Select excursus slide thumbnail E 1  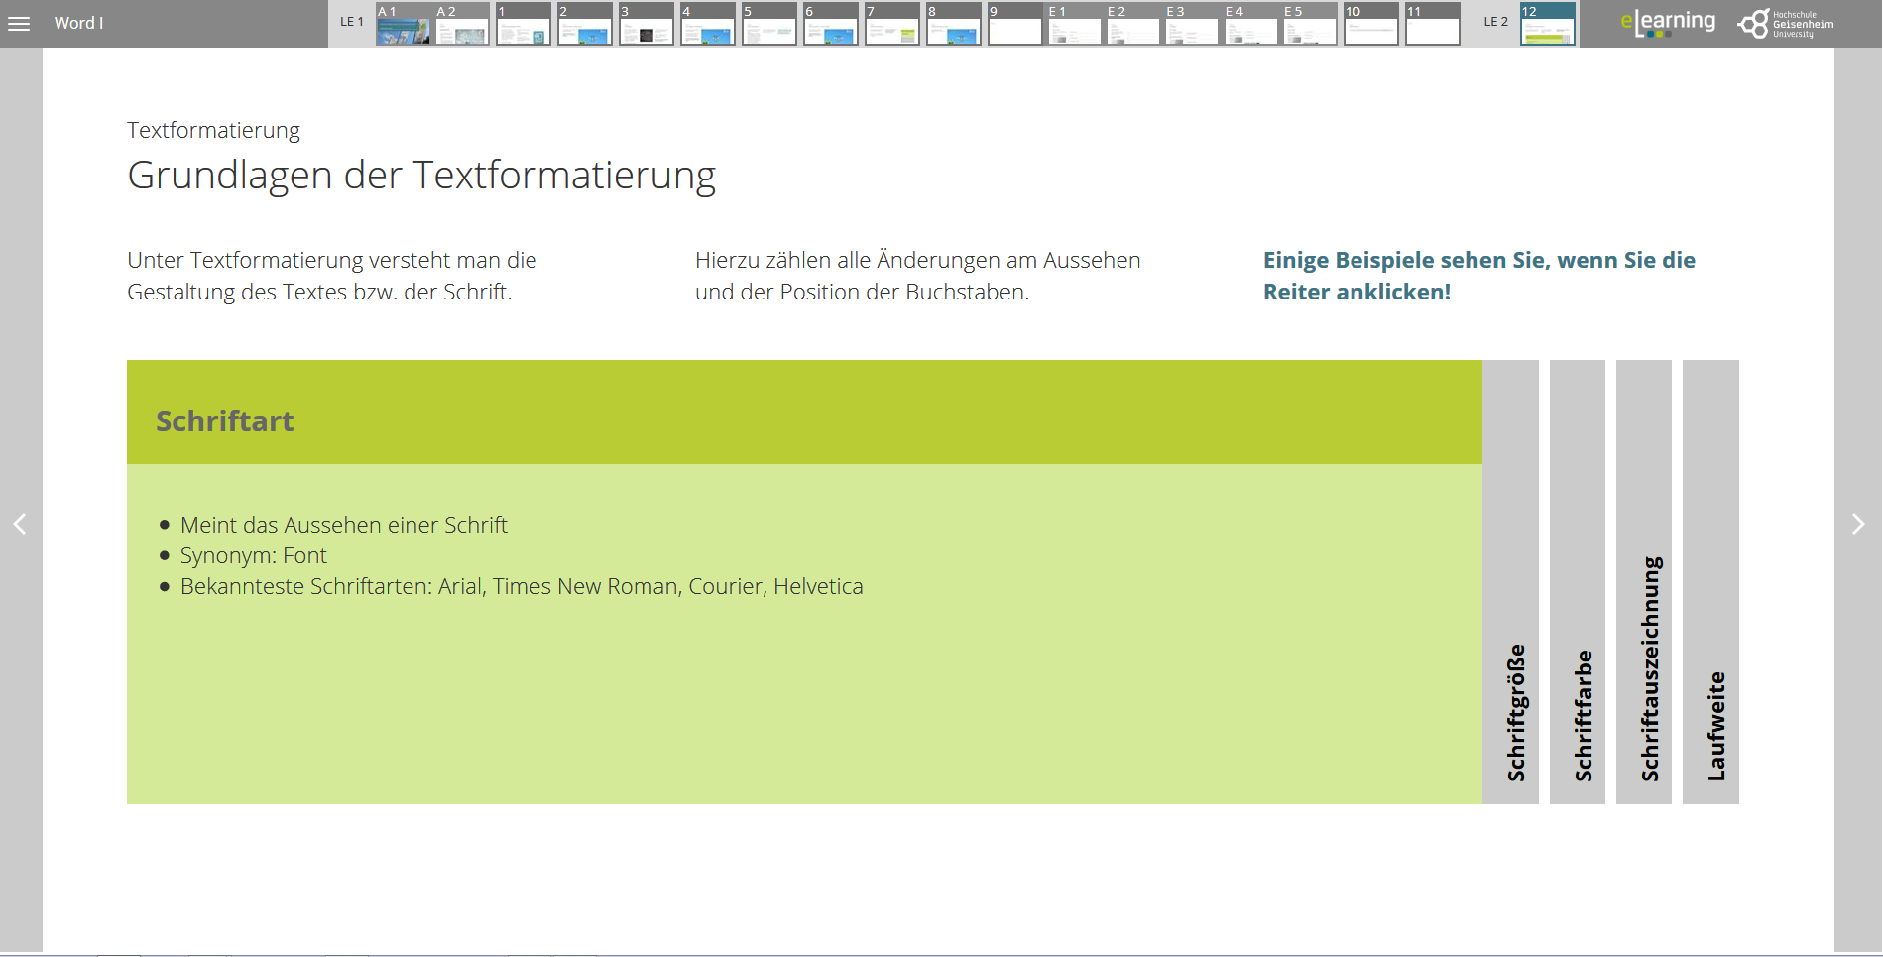1075,24
